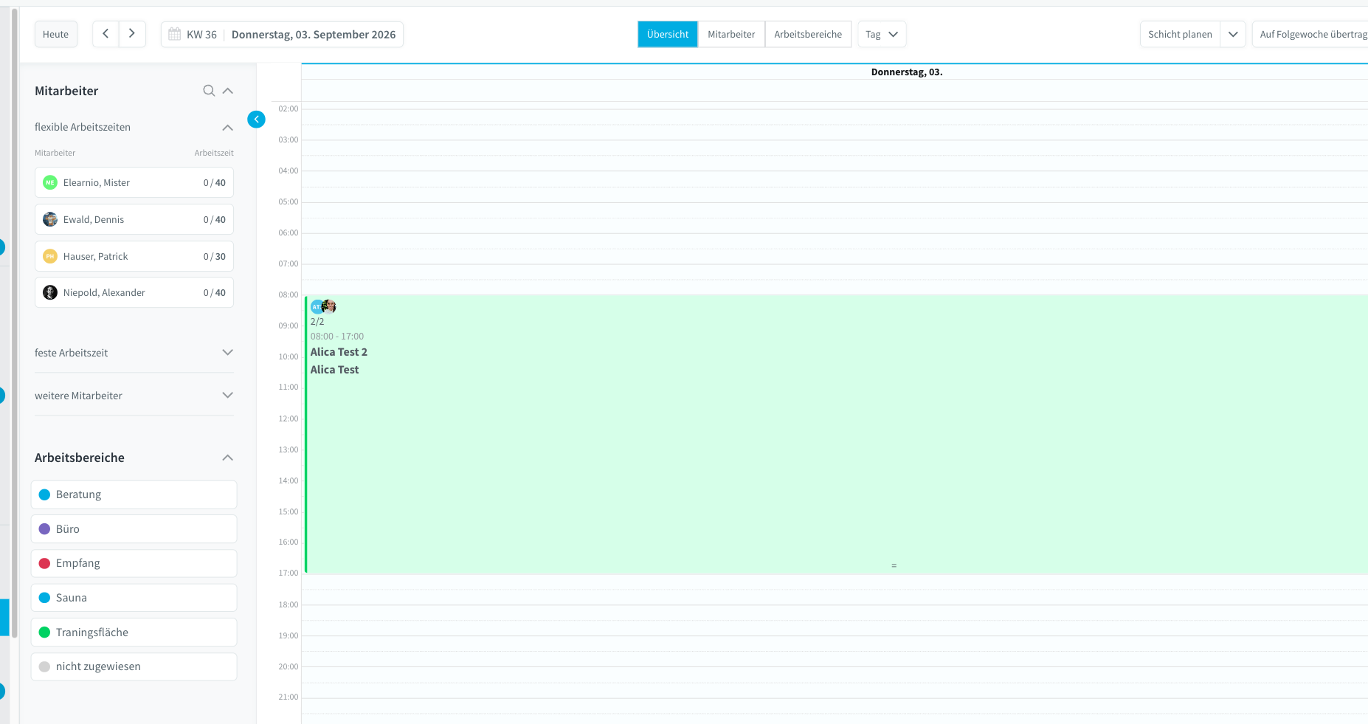
Task: Go to next day with right arrow
Action: click(x=132, y=34)
